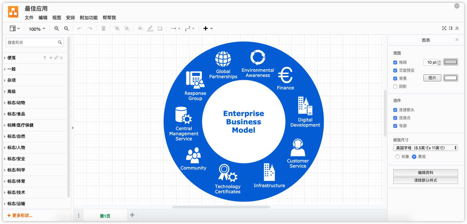This screenshot has width=467, height=224.
Task: Open the paper size dropdown
Action: click(426, 148)
